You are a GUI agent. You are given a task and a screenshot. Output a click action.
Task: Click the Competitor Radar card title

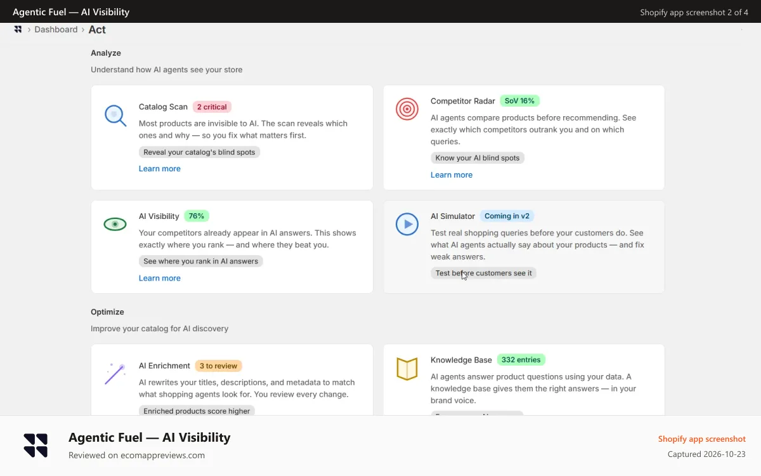point(463,101)
